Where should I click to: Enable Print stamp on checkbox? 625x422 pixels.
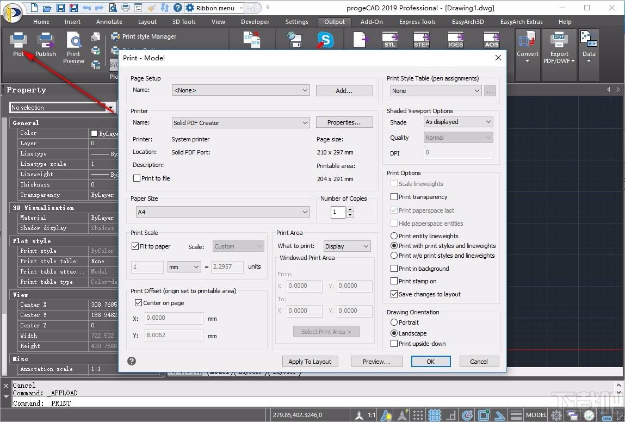click(394, 281)
